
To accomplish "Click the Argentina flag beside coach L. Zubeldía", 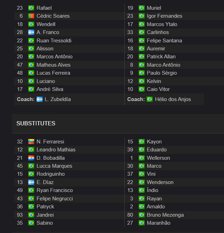I will [x=40, y=99].
